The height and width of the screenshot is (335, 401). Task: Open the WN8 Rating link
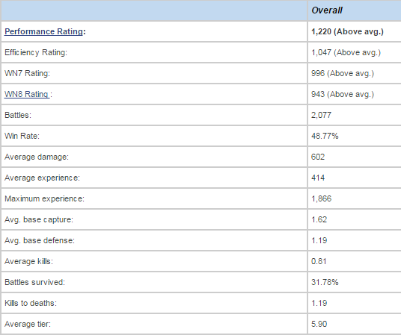[27, 94]
